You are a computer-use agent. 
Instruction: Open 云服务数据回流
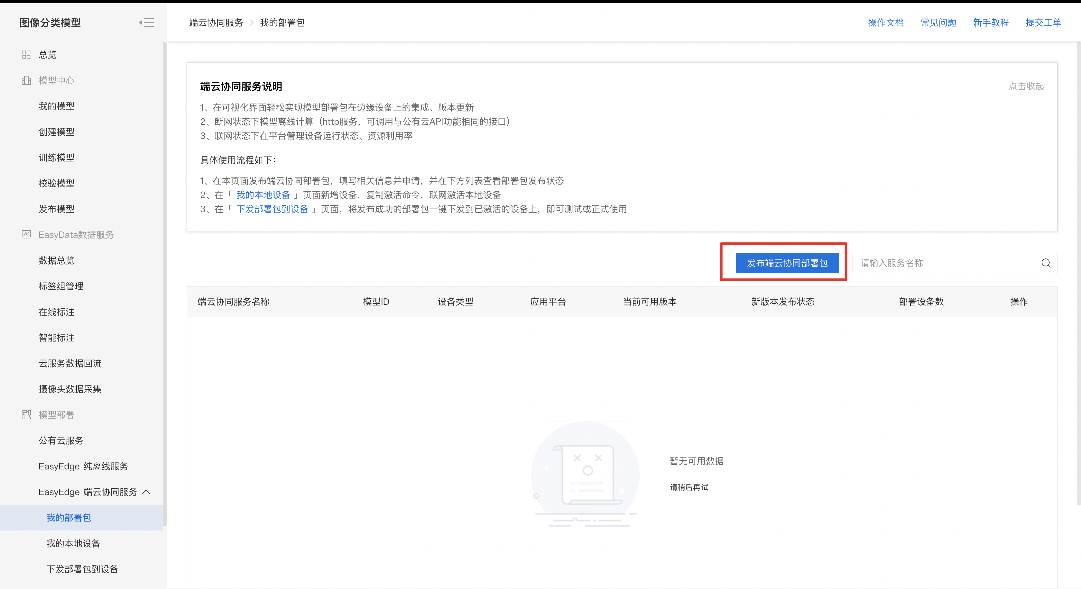pyautogui.click(x=70, y=363)
